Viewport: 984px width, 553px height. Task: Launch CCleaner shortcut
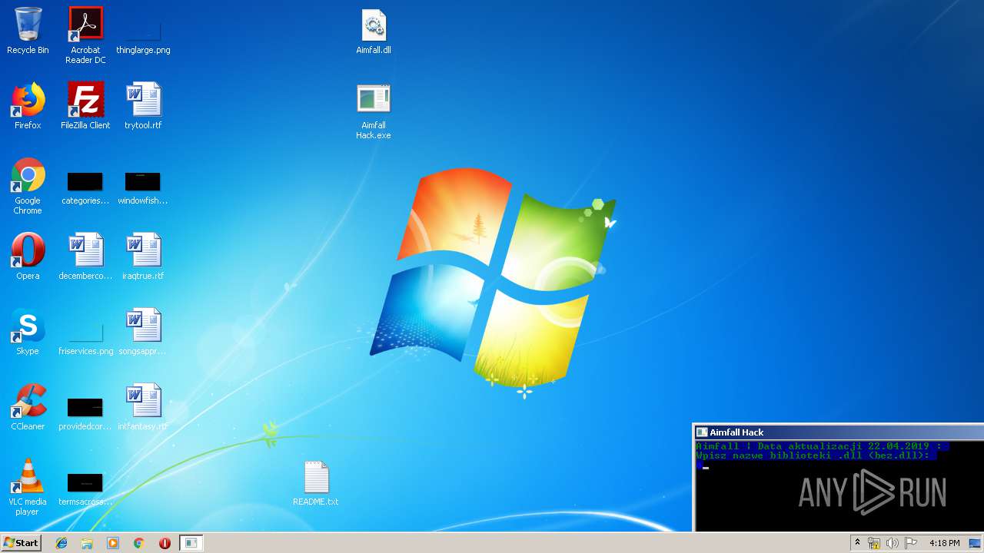coord(28,408)
